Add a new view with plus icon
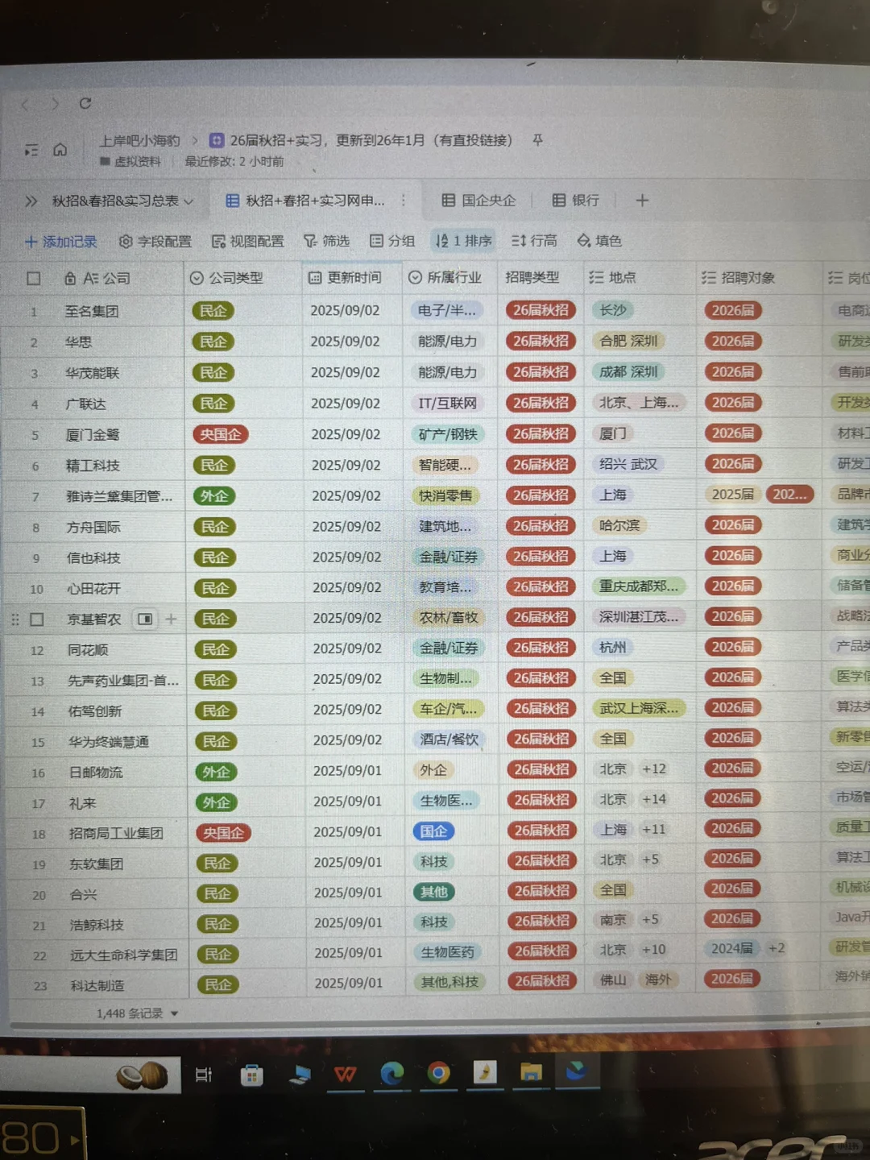This screenshot has height=1160, width=870. point(642,200)
